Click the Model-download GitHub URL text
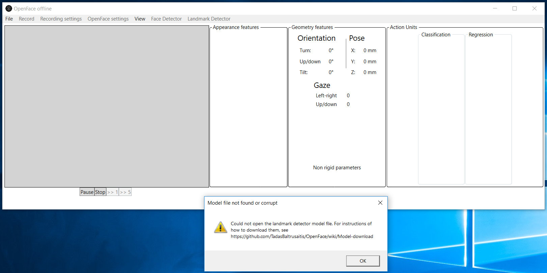Screen dimensions: 547x273 [302, 237]
